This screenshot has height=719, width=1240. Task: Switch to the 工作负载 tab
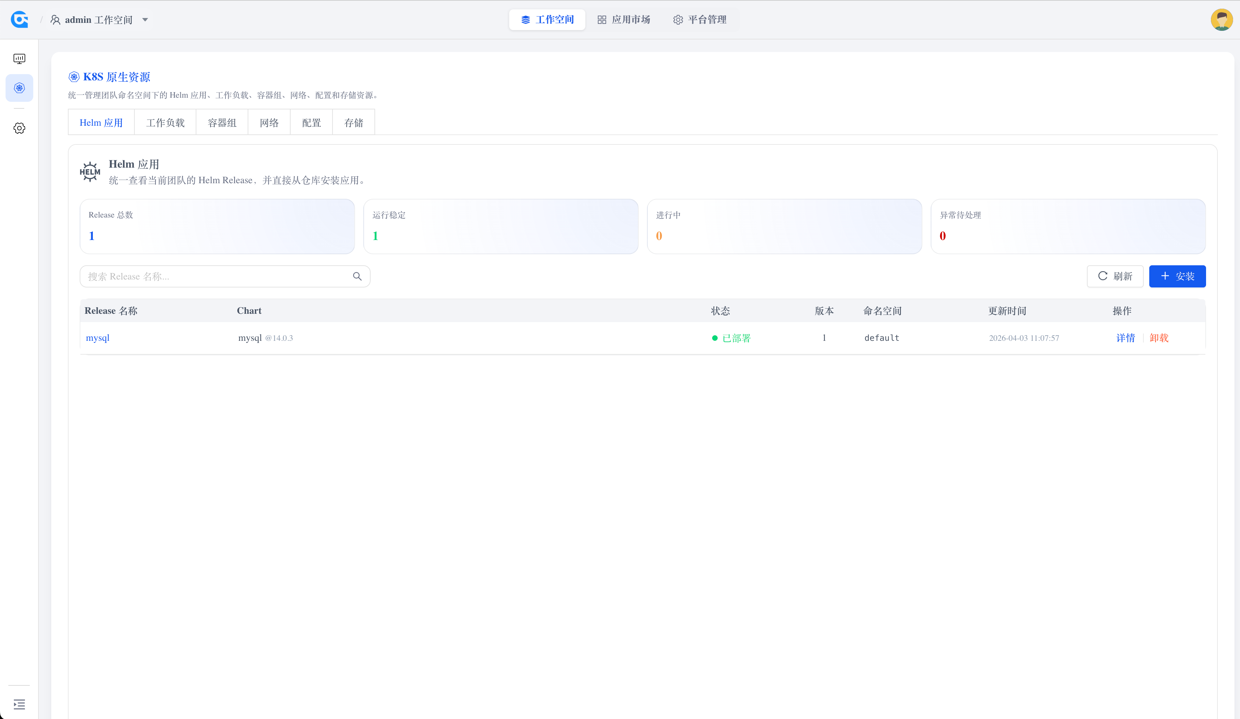(165, 122)
